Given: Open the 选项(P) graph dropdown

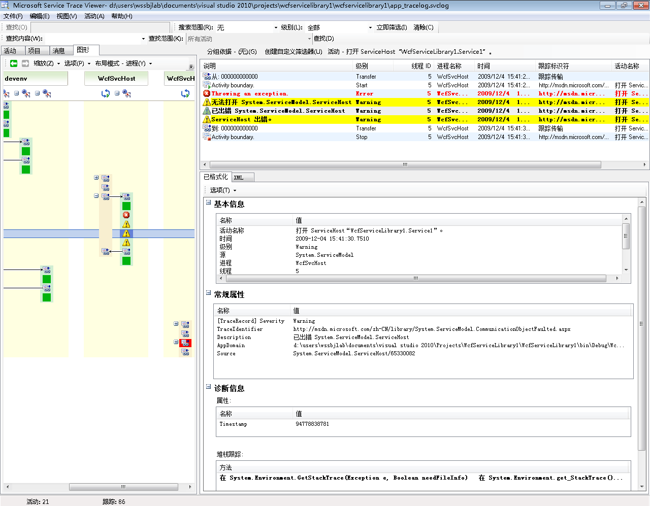Looking at the screenshot, I should pyautogui.click(x=77, y=63).
